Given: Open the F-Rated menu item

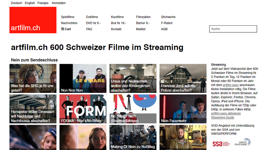Looking at the screenshot, I should point(166,23).
